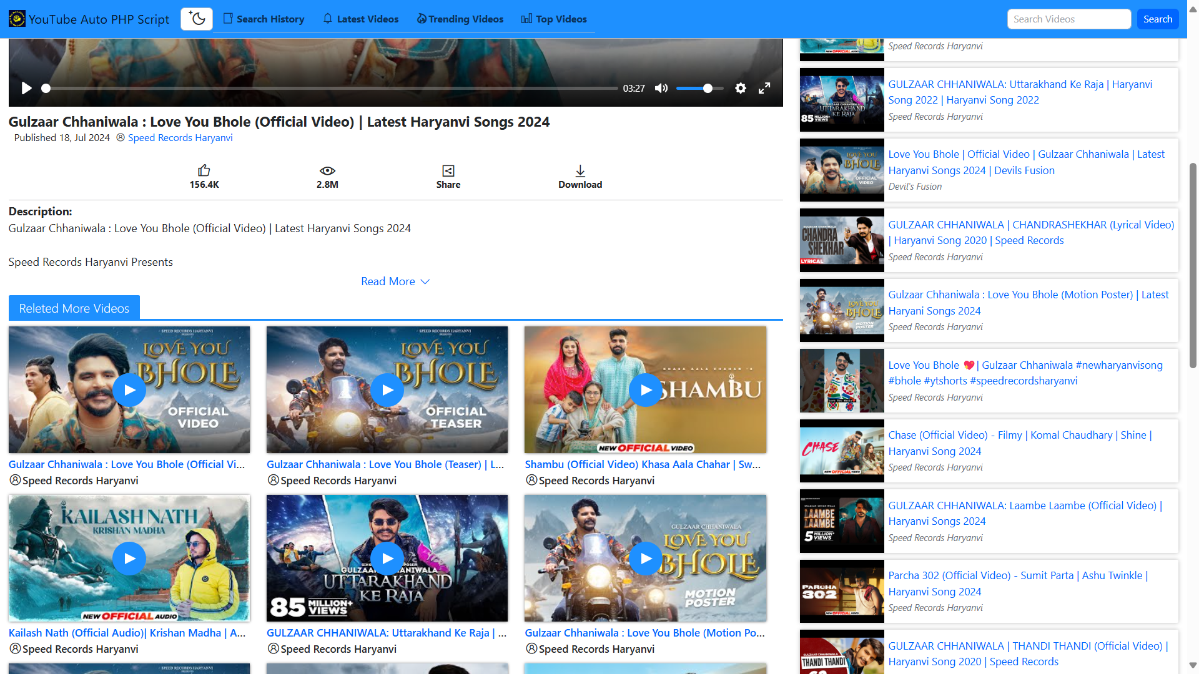
Task: Adjust the volume slider knob
Action: coord(708,89)
